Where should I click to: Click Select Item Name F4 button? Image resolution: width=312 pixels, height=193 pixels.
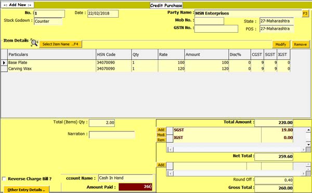60,44
